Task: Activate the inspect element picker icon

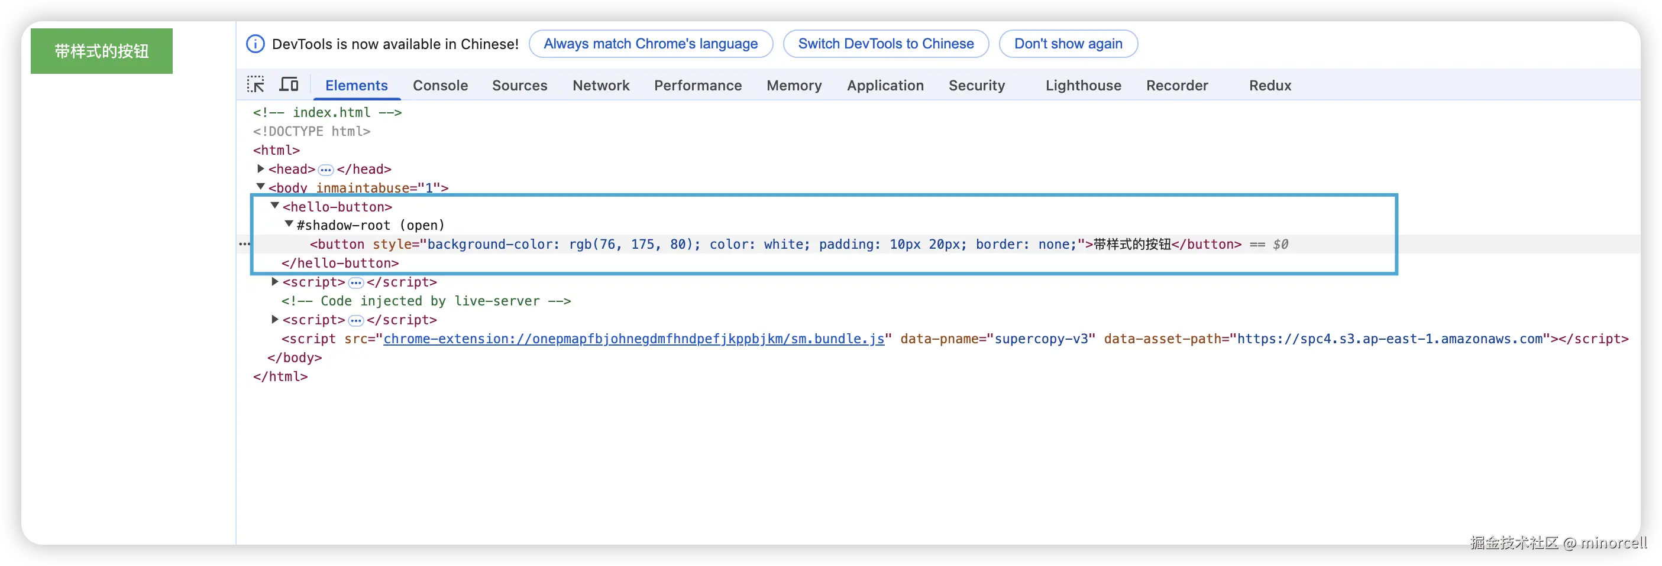Action: pos(256,84)
